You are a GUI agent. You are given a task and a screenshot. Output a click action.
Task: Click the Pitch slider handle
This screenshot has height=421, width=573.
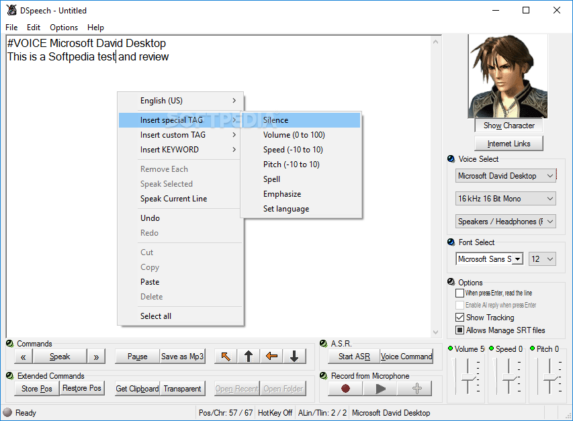(x=549, y=378)
